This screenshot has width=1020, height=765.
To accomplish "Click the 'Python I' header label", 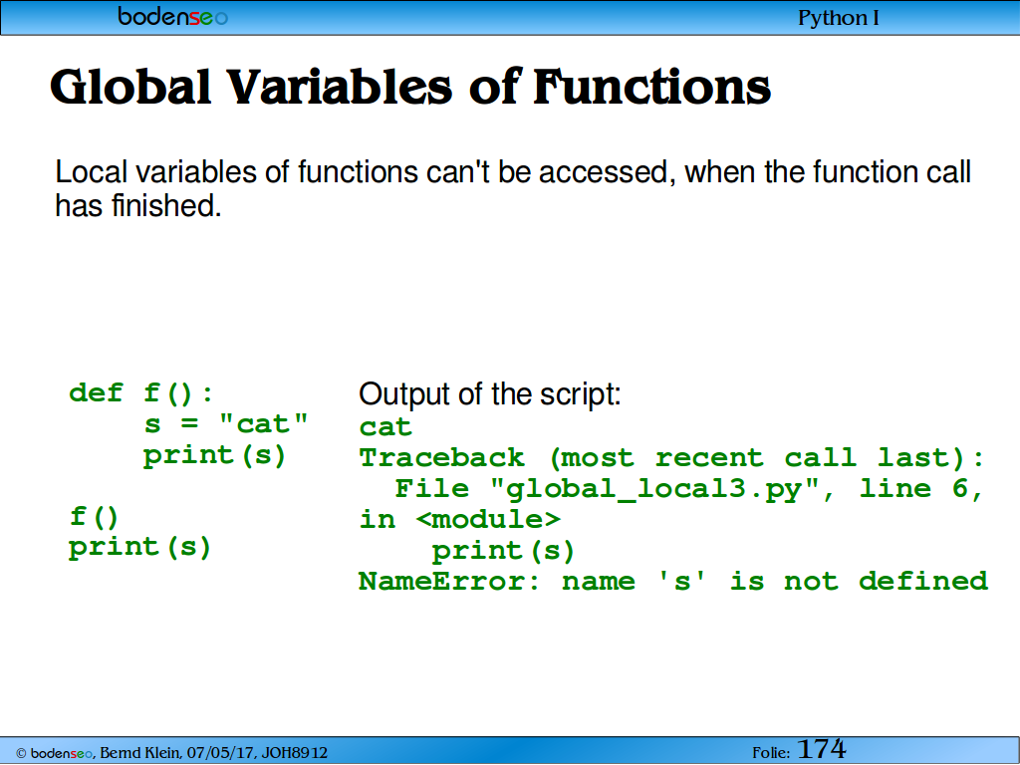I will 839,18.
